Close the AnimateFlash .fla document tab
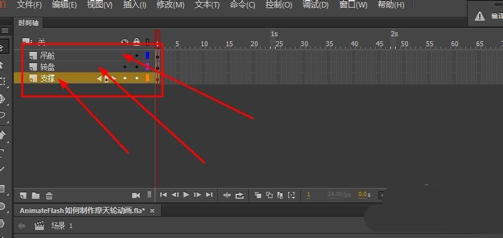The height and width of the screenshot is (238, 503). (152, 211)
